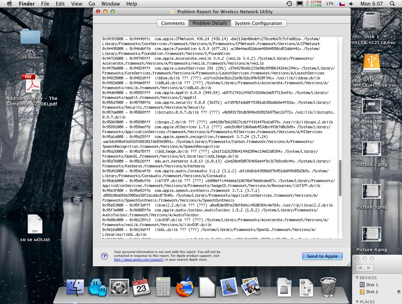Open the Czech flag input menu
This screenshot has height=304, width=402.
(x=342, y=4)
